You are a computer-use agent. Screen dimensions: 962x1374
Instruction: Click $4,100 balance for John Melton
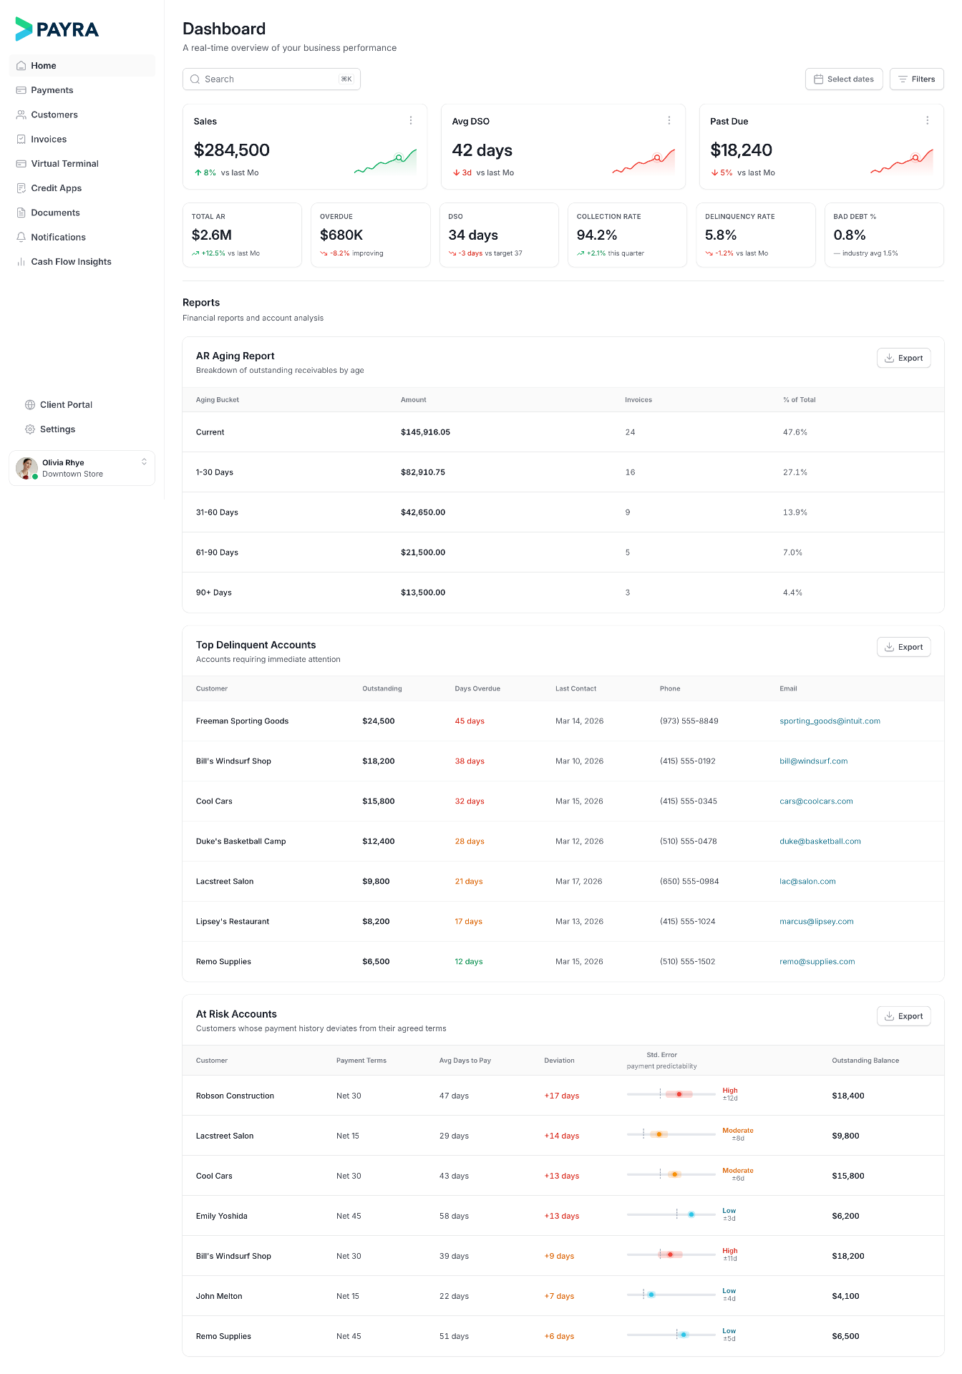(x=846, y=1296)
